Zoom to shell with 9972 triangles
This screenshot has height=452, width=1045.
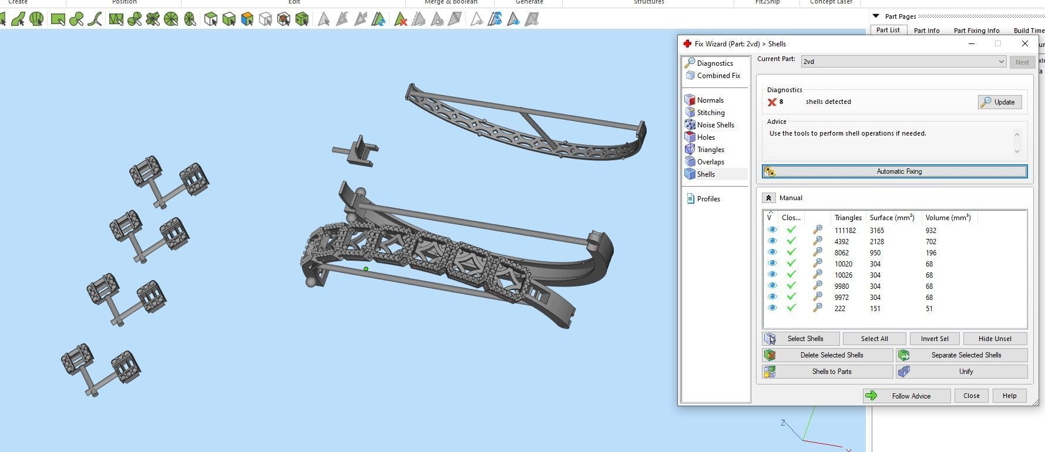tap(817, 297)
